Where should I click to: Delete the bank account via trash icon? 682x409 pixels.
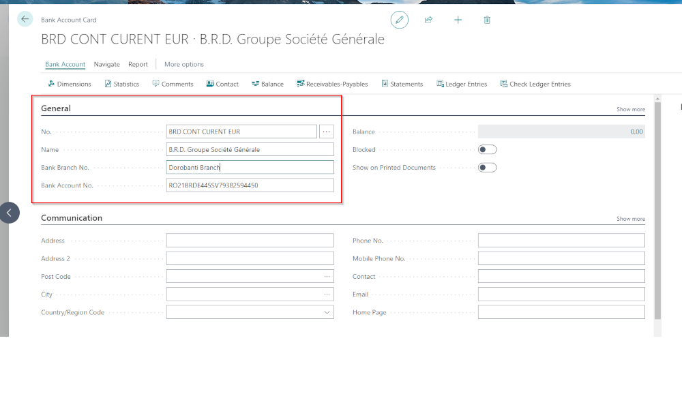click(487, 20)
